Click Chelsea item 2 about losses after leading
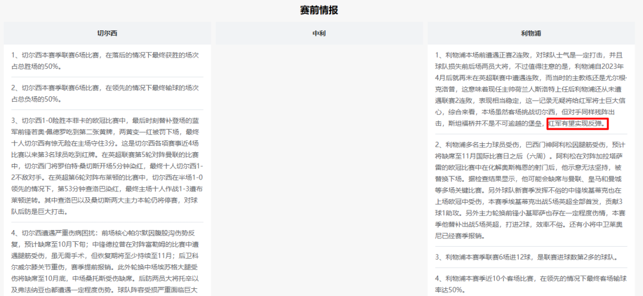The width and height of the screenshot is (643, 296). [x=107, y=93]
